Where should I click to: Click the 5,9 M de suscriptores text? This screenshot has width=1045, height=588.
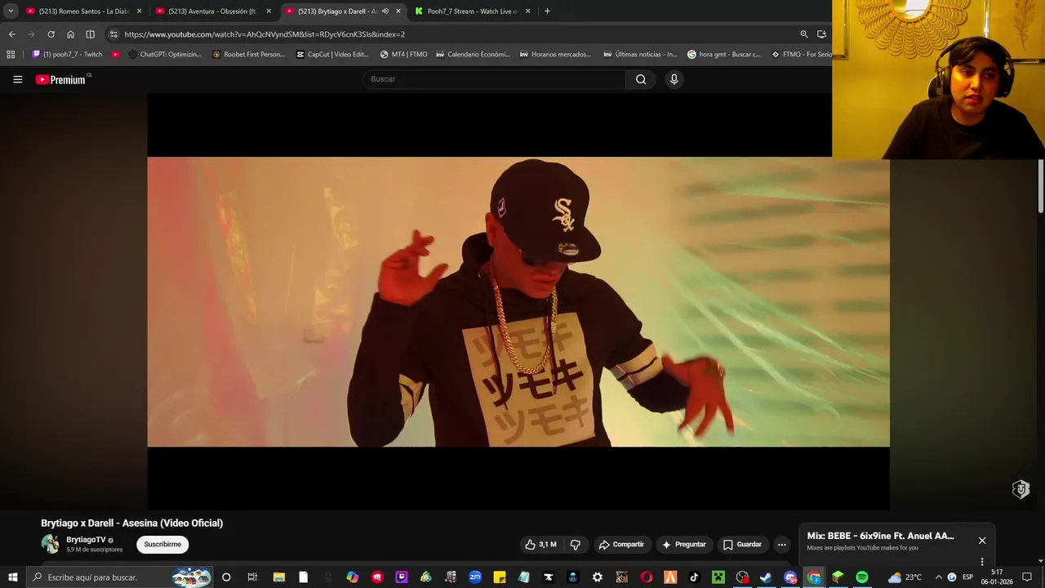[95, 550]
